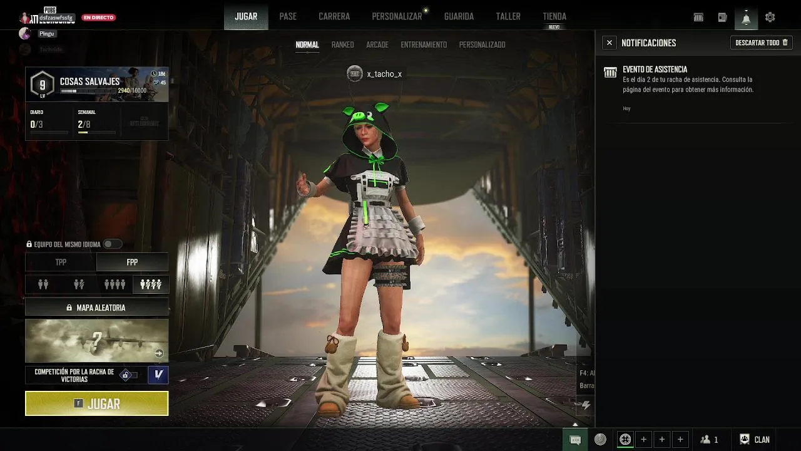Select the active party slot crosshair icon

pos(625,440)
